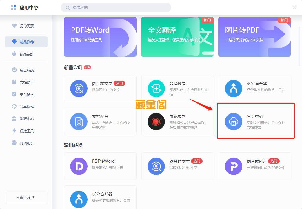The height and width of the screenshot is (209, 302).
Task: Open the 屏幕录制 recording icon
Action: pos(156,122)
